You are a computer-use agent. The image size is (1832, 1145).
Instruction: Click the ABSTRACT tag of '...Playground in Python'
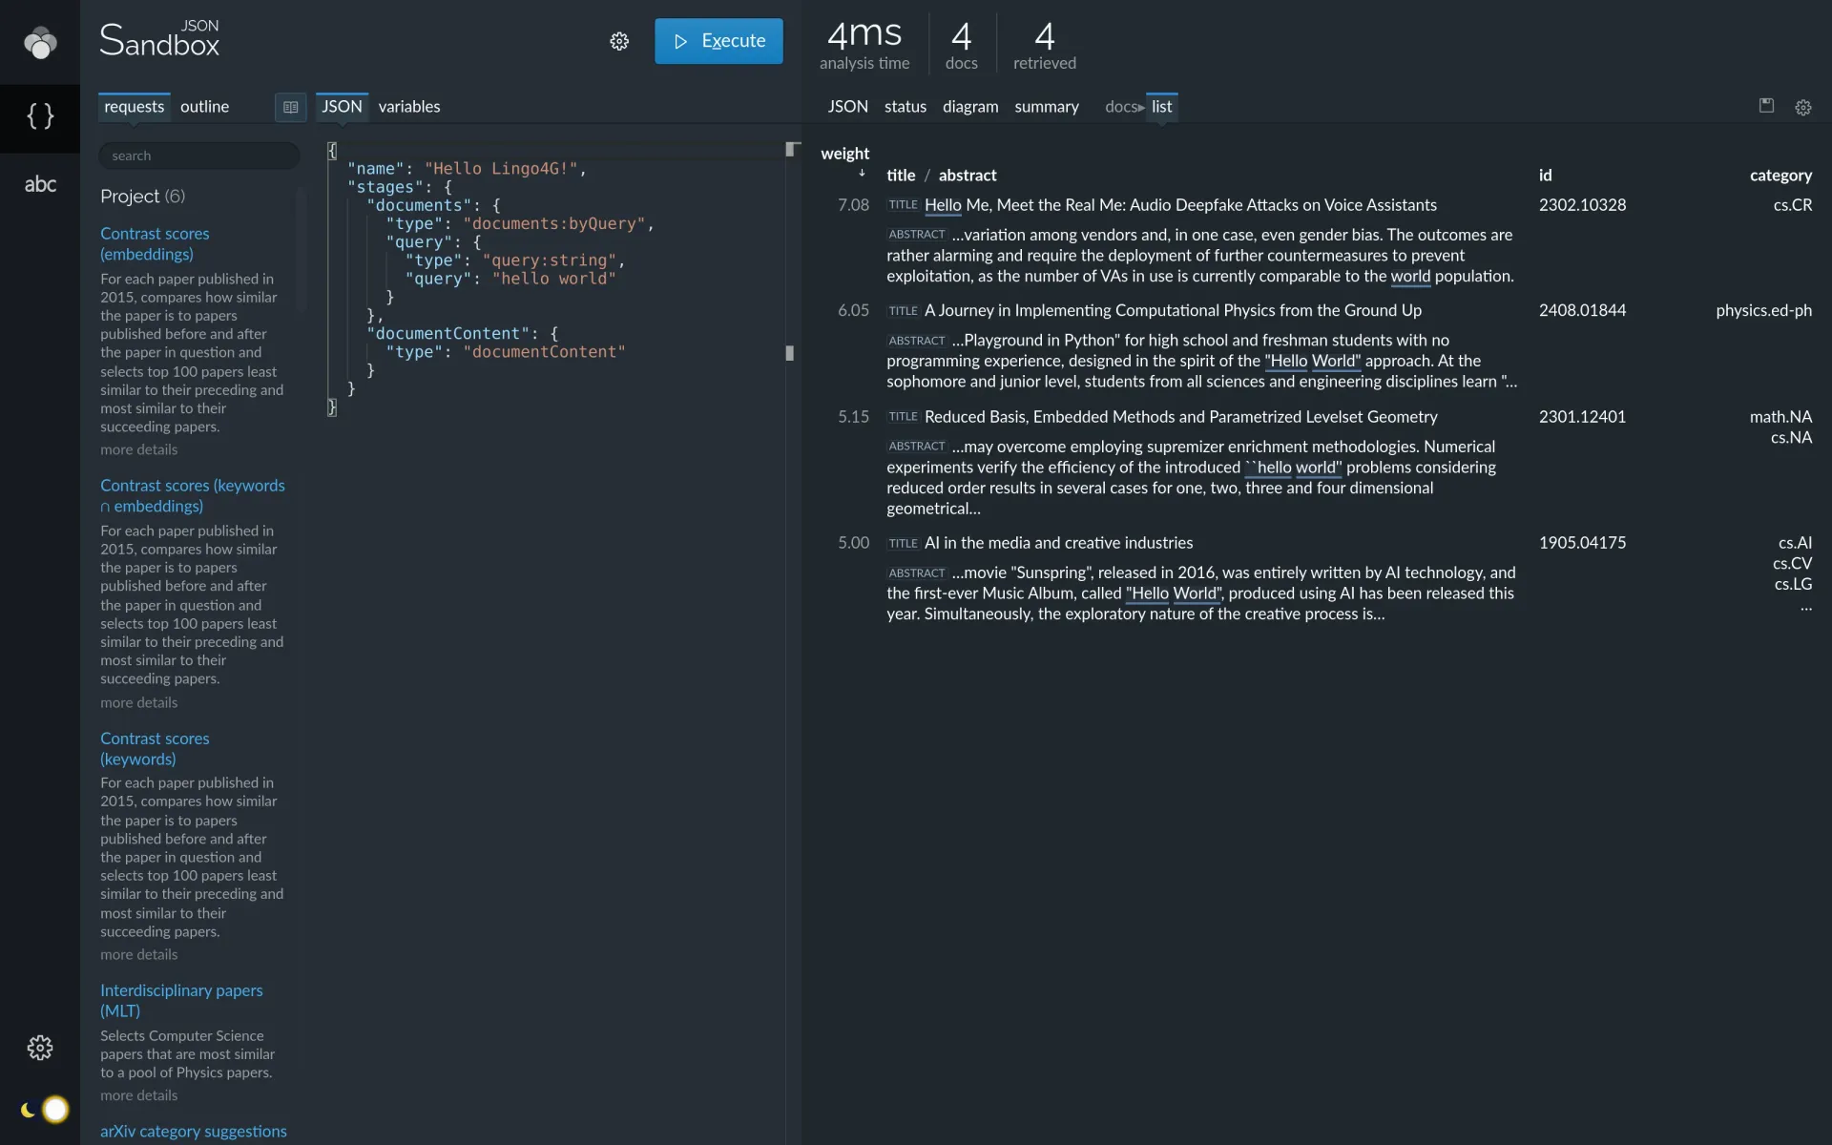click(x=916, y=340)
